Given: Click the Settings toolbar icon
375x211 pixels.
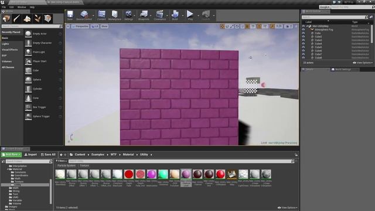Looking at the screenshot, I should tap(128, 15).
